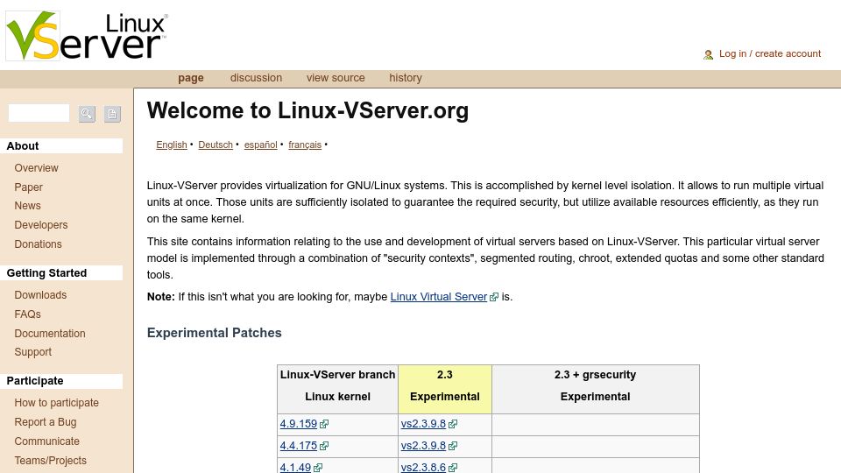The width and height of the screenshot is (841, 473).
Task: Open the News sidebar link
Action: click(27, 205)
